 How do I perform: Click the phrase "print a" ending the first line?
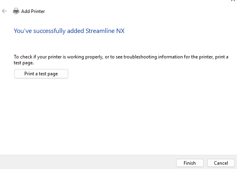pyautogui.click(x=221, y=57)
